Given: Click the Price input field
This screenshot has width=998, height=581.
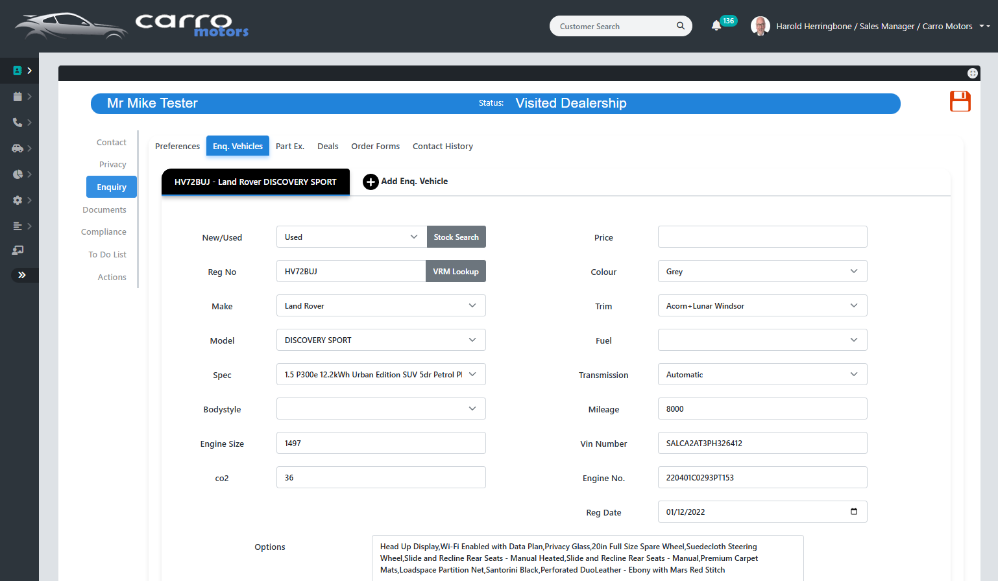Looking at the screenshot, I should [762, 237].
